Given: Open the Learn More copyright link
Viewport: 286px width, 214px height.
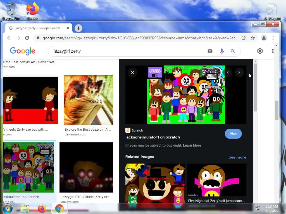Looking at the screenshot, I should click(192, 145).
